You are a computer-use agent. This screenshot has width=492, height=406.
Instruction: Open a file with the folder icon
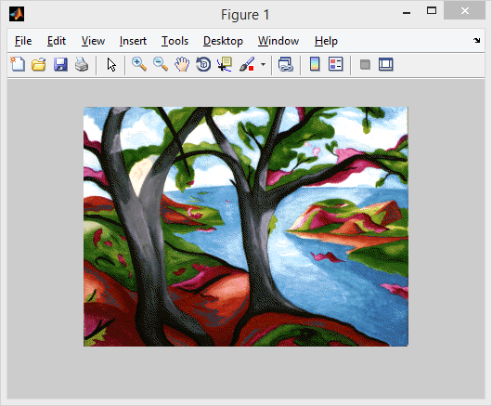point(39,64)
